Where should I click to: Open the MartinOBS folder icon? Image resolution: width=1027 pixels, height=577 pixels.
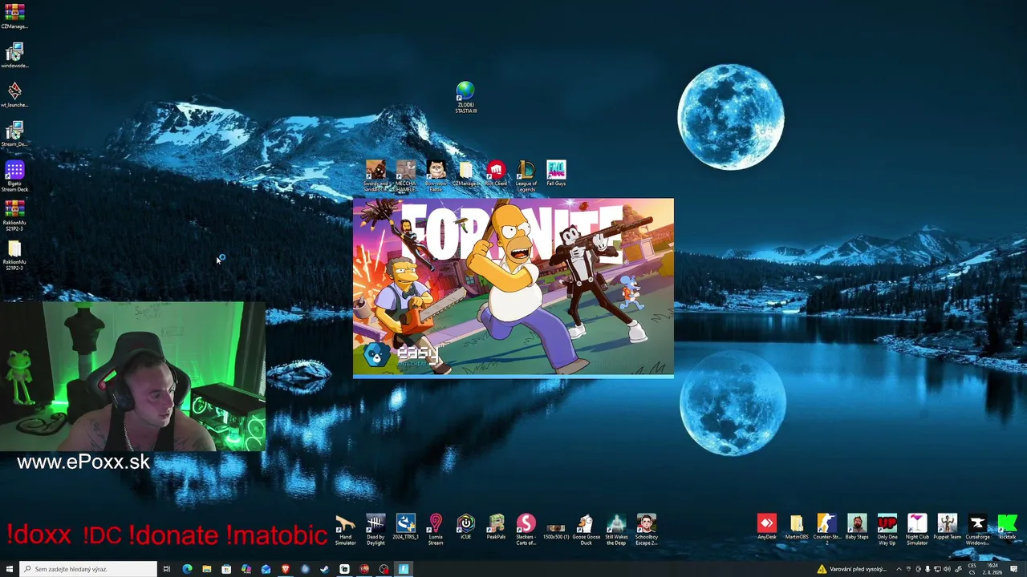pyautogui.click(x=797, y=527)
